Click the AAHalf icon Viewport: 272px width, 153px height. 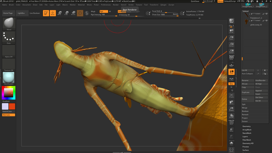pos(231,51)
